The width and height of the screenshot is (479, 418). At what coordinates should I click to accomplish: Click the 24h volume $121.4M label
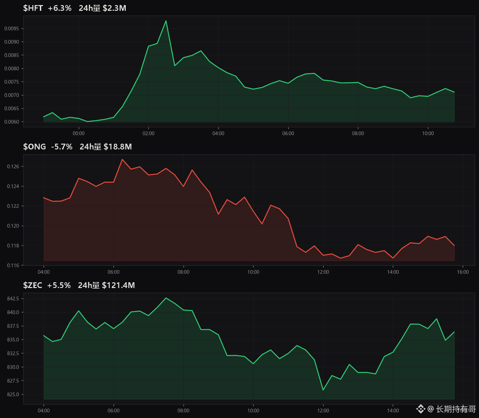click(x=106, y=285)
